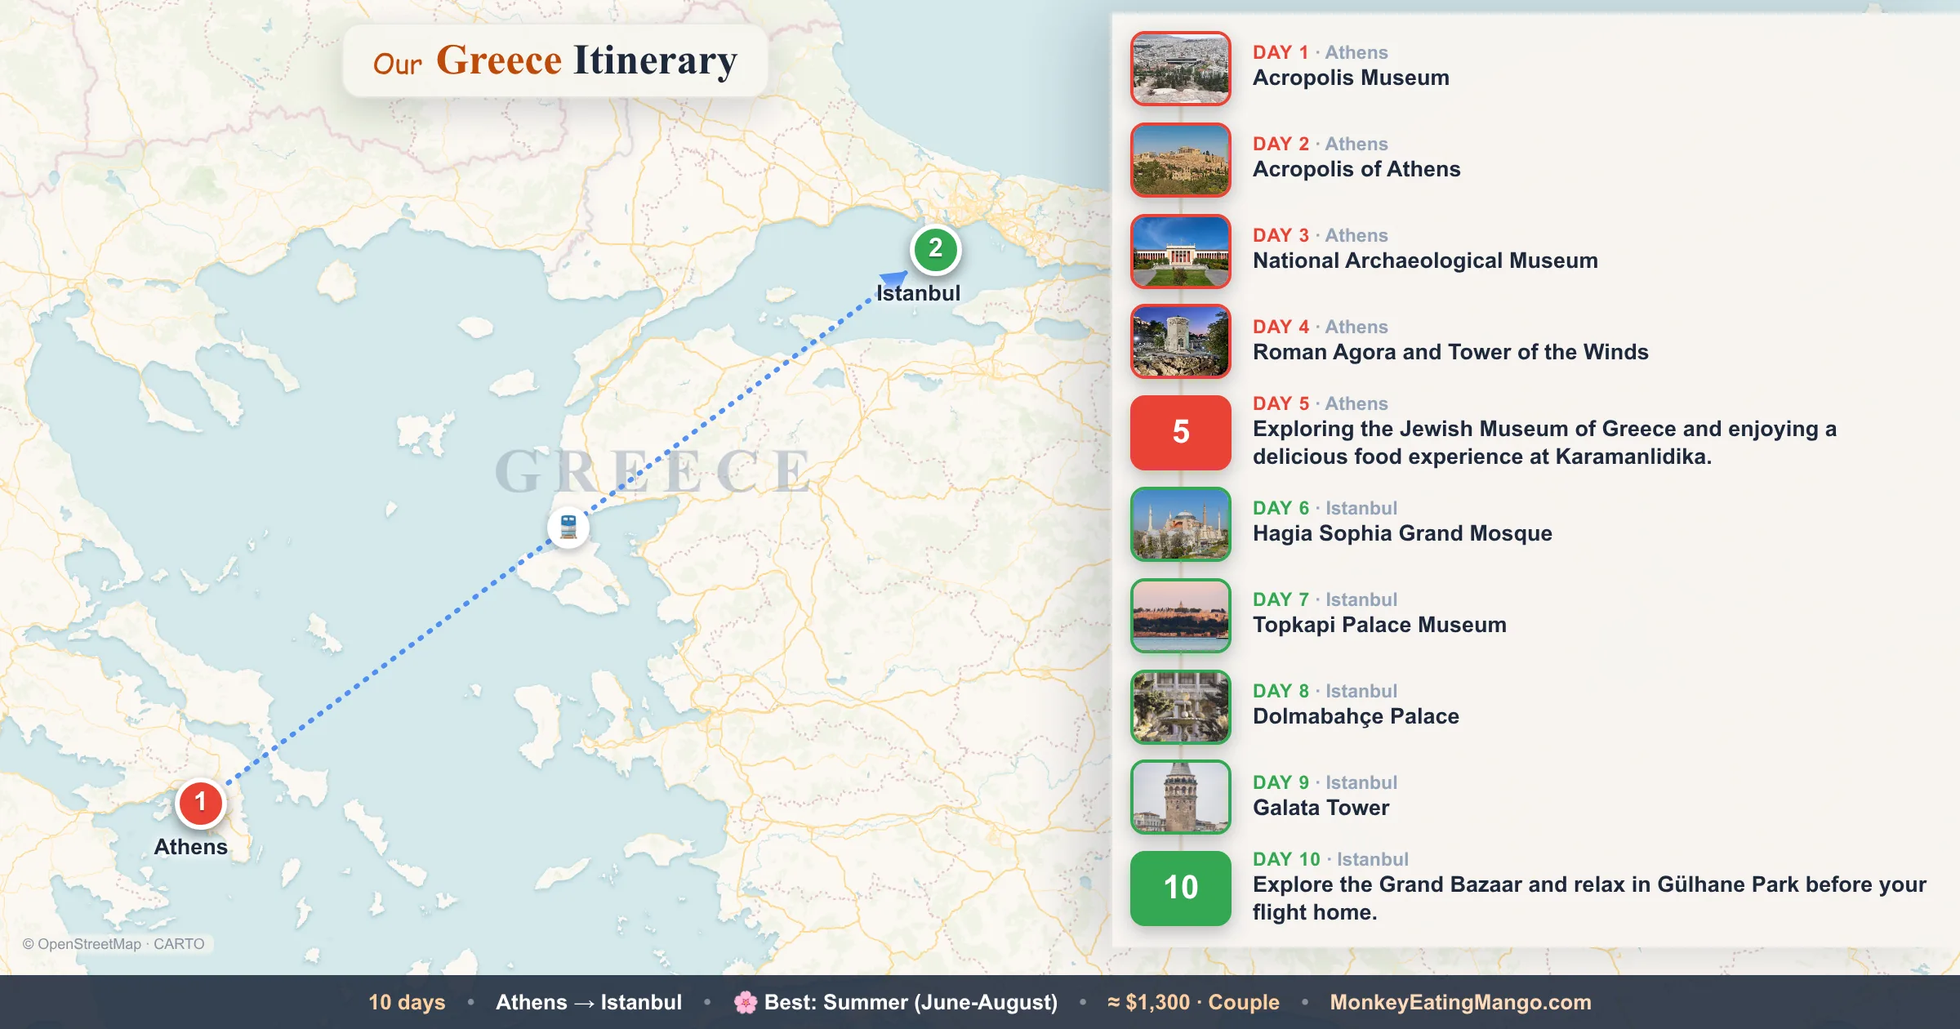Open the Galata Tower thumbnail
The image size is (1960, 1029).
(1181, 797)
